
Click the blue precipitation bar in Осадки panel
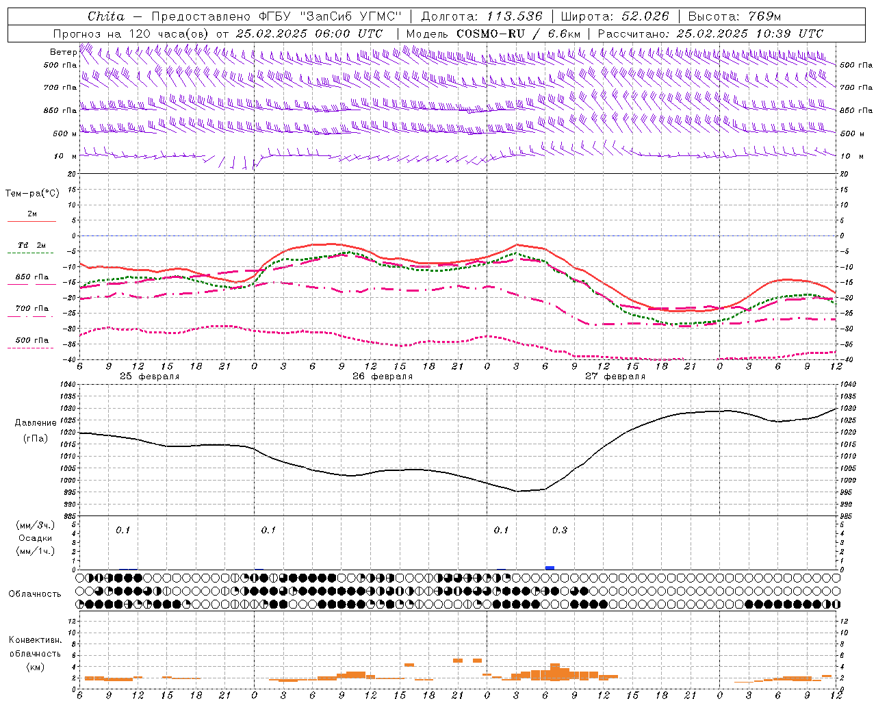coord(550,568)
